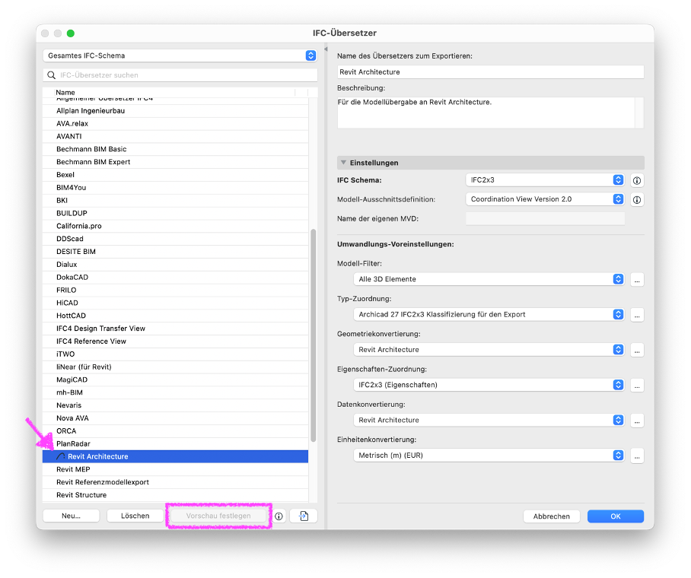691x578 pixels.
Task: Click the Vorschau festlegen button
Action: click(218, 516)
